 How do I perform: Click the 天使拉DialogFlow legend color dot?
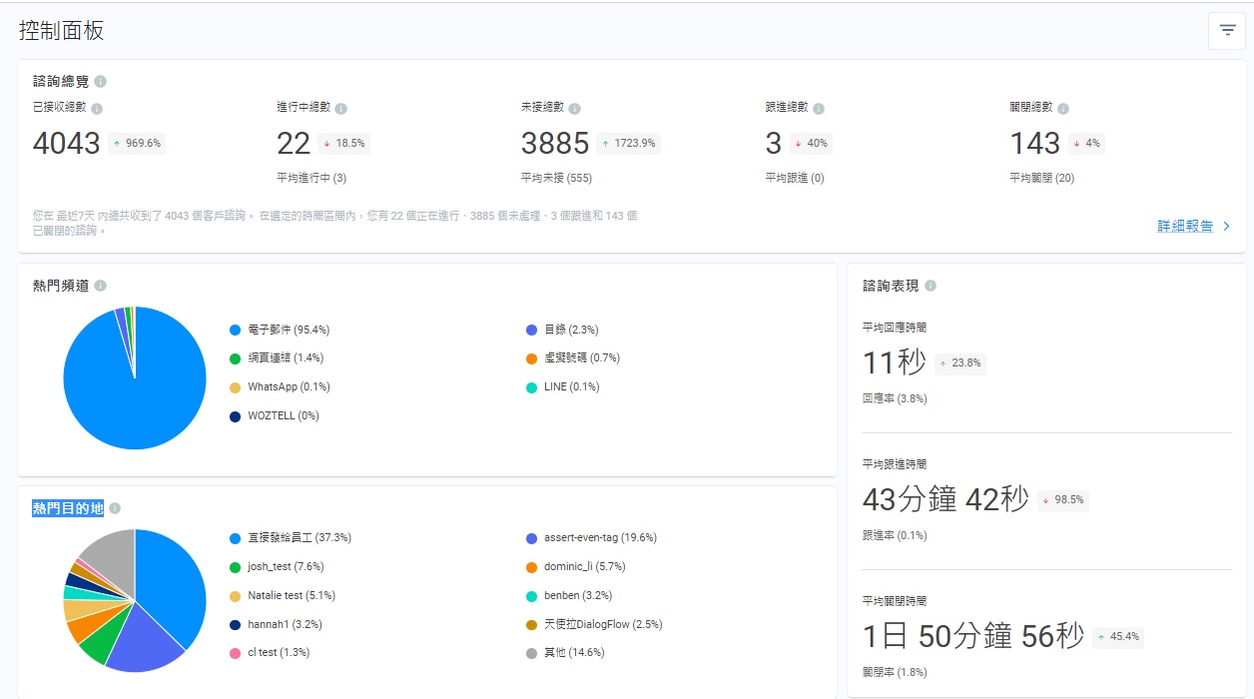coord(531,625)
